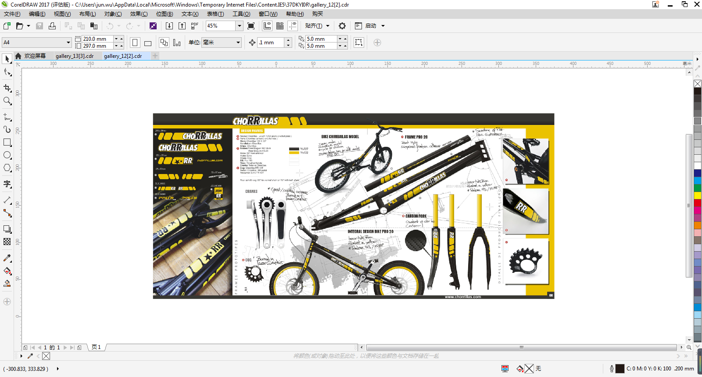Image resolution: width=702 pixels, height=377 pixels.
Task: Toggle Show Guidelines button
Action: (293, 26)
